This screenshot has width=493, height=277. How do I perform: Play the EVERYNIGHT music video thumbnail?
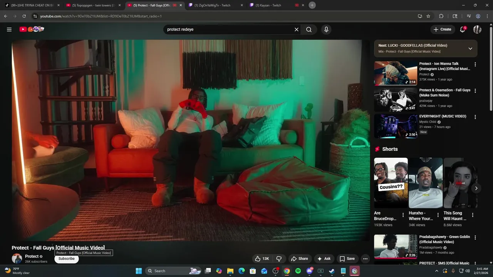tap(396, 125)
